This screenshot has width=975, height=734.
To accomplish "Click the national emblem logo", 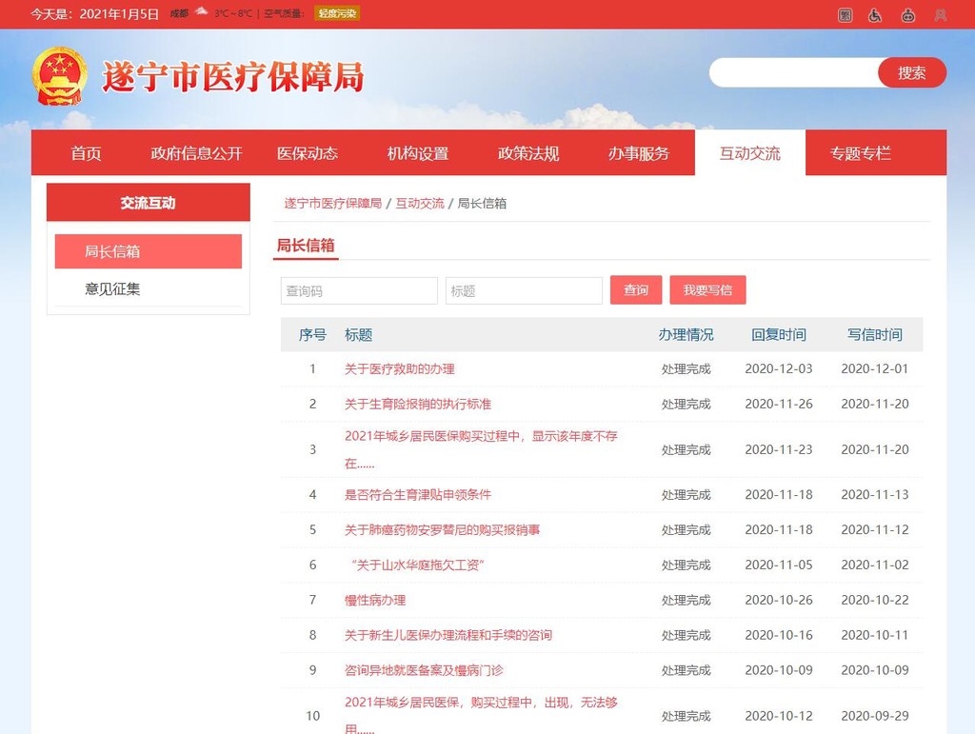I will (60, 76).
